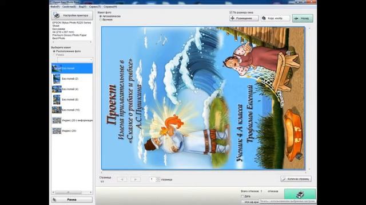
Task: Click the green Print button with printer icon
Action: (300, 194)
